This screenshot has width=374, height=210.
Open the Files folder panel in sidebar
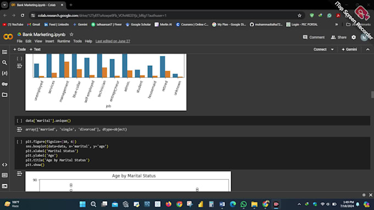click(x=4, y=95)
